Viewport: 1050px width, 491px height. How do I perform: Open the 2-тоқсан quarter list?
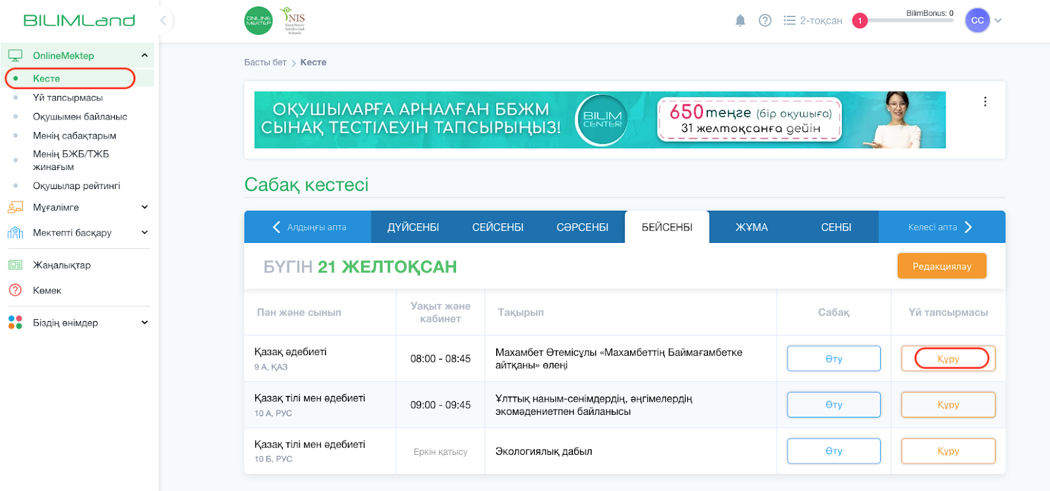pyautogui.click(x=812, y=20)
